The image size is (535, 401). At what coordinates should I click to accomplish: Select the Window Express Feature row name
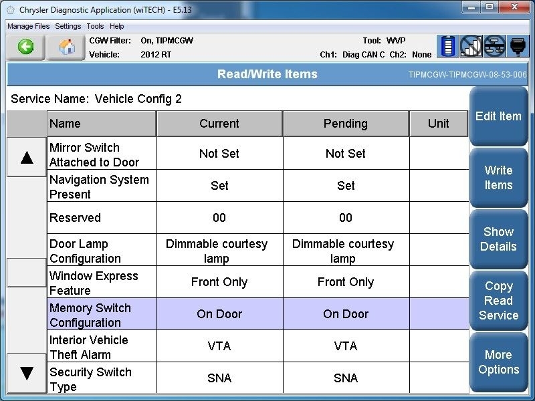click(102, 283)
